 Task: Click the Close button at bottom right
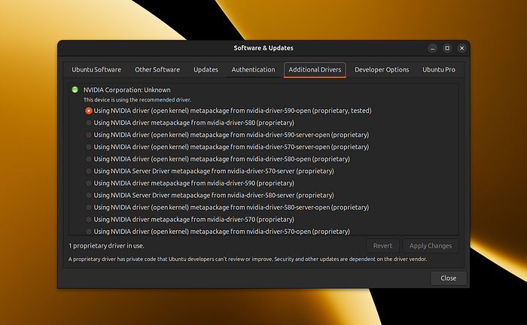448,278
